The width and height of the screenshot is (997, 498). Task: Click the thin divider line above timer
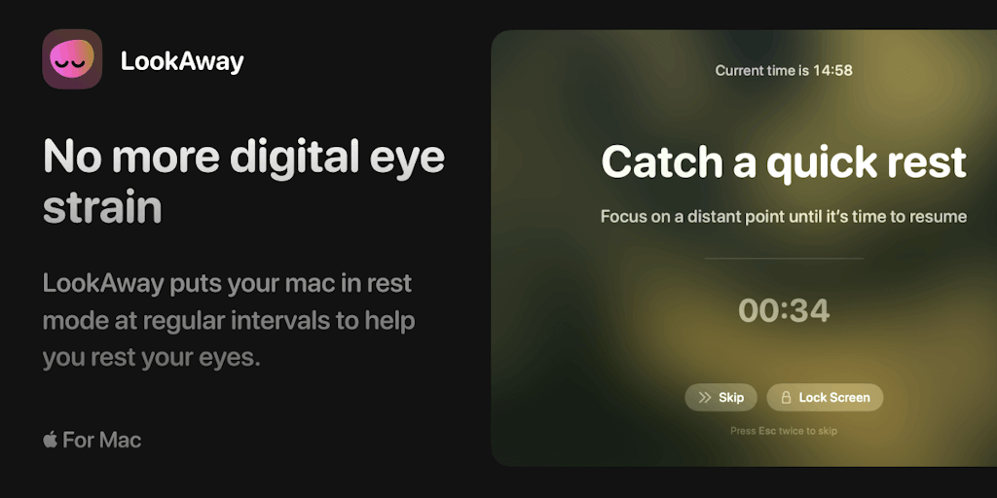point(784,259)
